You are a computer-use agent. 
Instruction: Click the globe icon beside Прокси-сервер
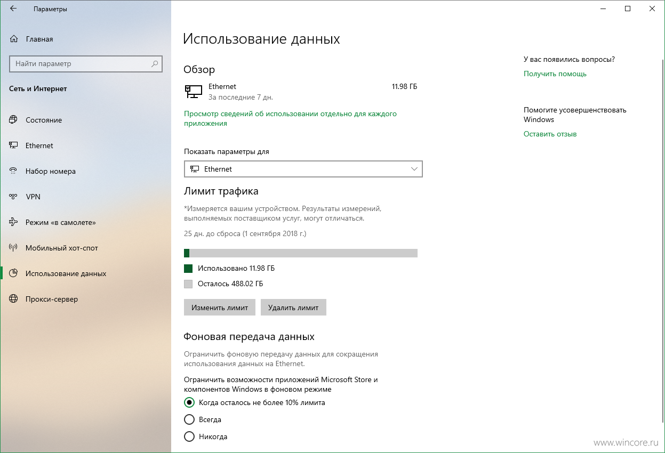pos(13,299)
